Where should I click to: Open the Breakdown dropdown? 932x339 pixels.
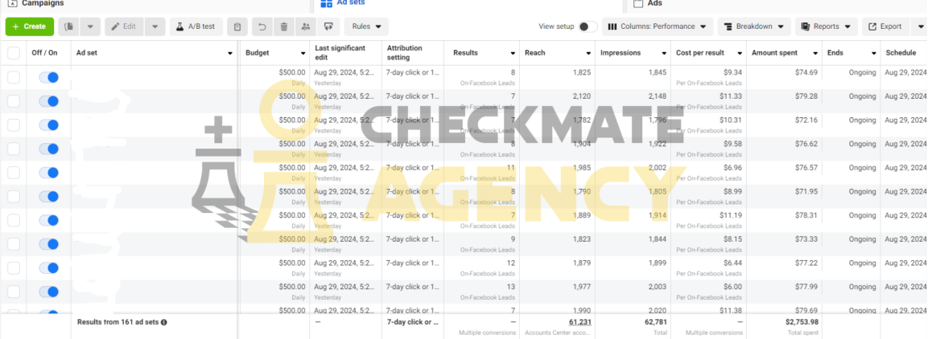point(754,27)
